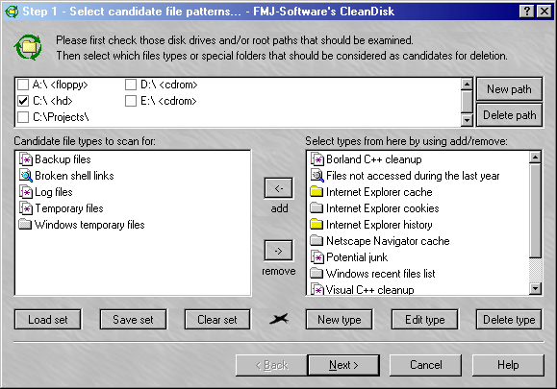Click the Backup files pattern icon
Screen dimensions: 557x389
point(26,159)
